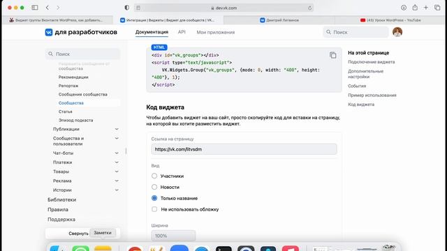Select the Только название view option
This screenshot has width=447, height=251.
coord(154,198)
